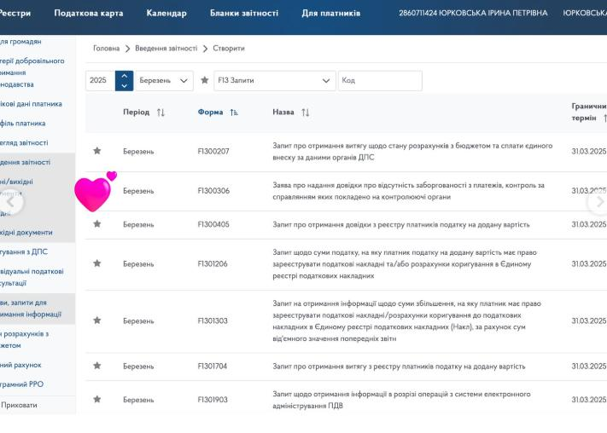The height and width of the screenshot is (433, 607).
Task: Increase year with the up stepper arrow
Action: click(x=125, y=76)
